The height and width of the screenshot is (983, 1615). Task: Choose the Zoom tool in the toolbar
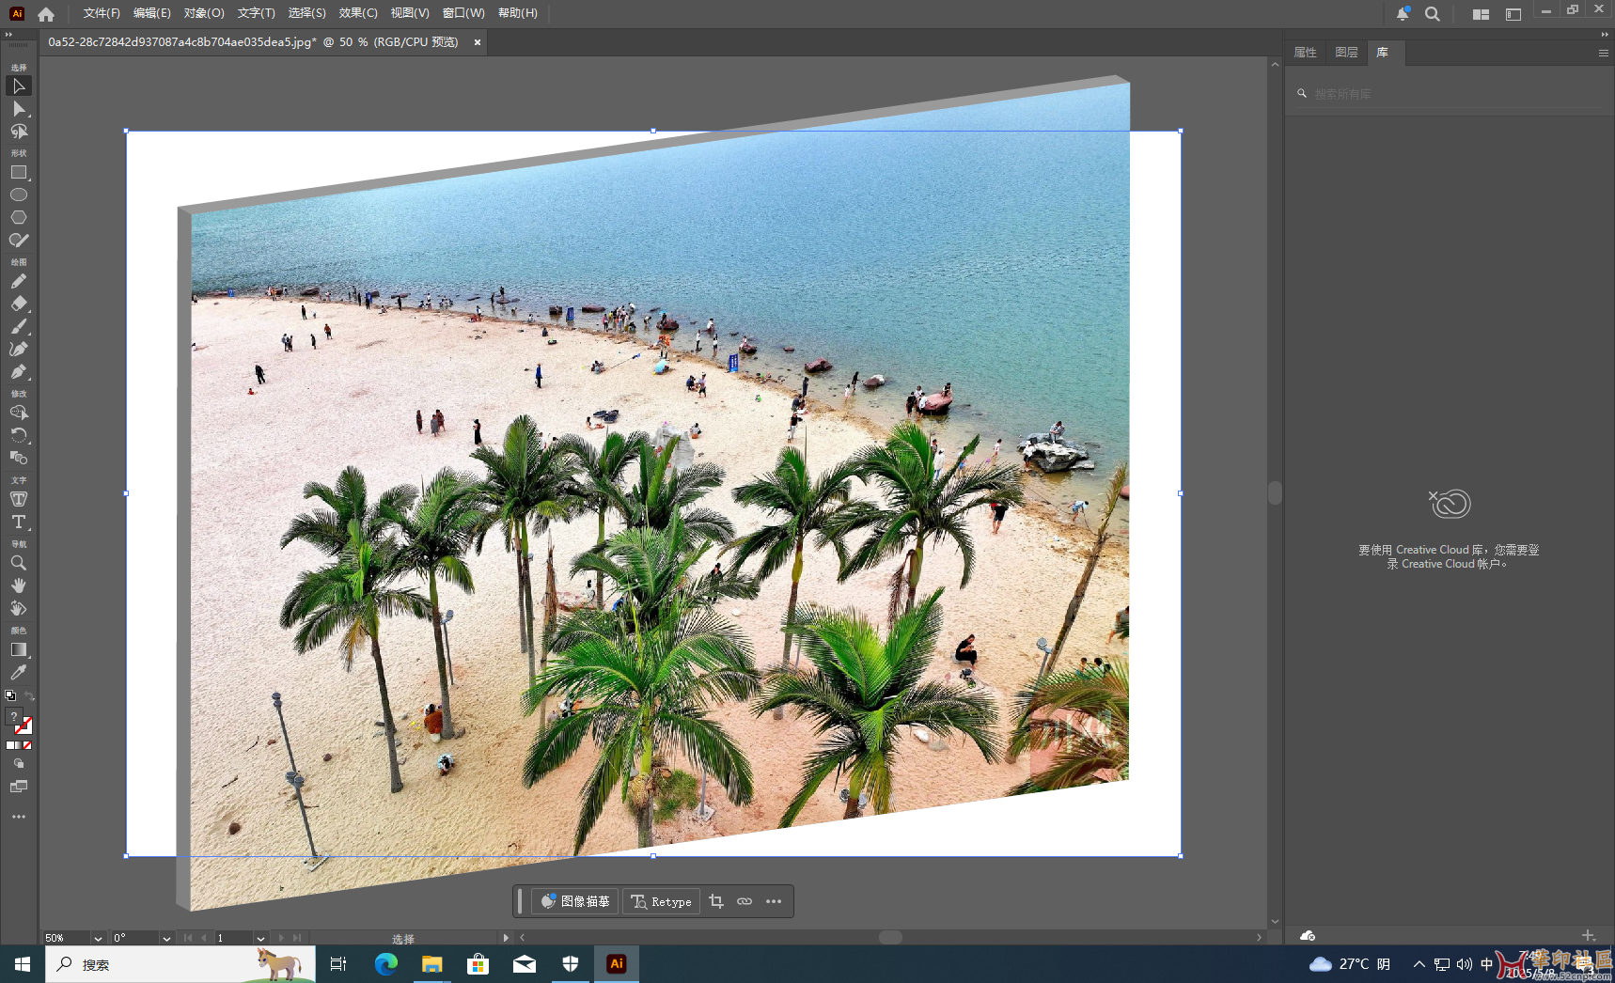point(18,563)
